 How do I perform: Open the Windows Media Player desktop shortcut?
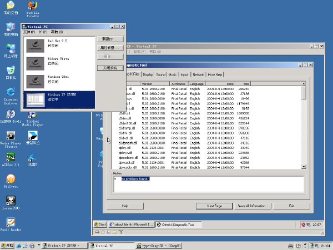pos(33,119)
